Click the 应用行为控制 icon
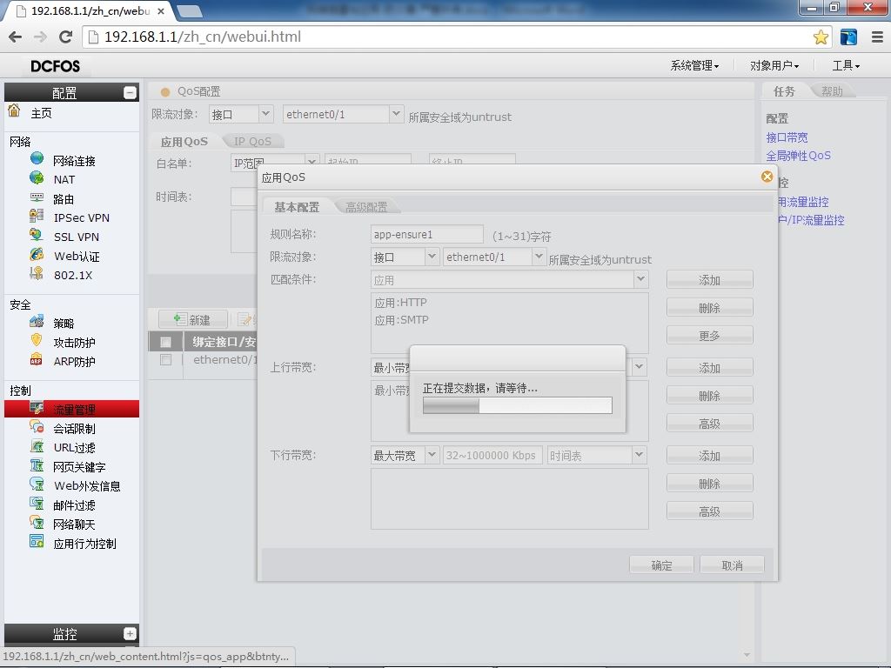This screenshot has height=668, width=891. 37,541
